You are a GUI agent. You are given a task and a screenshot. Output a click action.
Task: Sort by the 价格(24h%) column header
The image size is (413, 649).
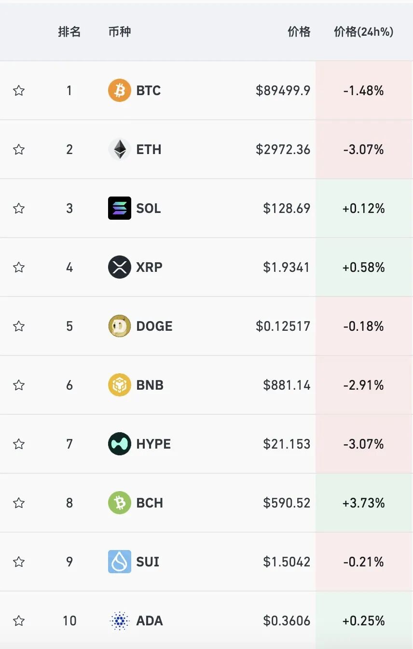click(x=363, y=32)
